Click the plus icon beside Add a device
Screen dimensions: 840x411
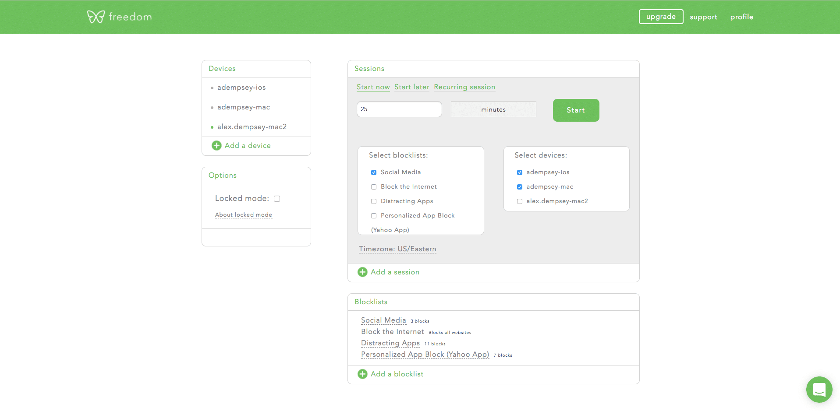coord(216,145)
